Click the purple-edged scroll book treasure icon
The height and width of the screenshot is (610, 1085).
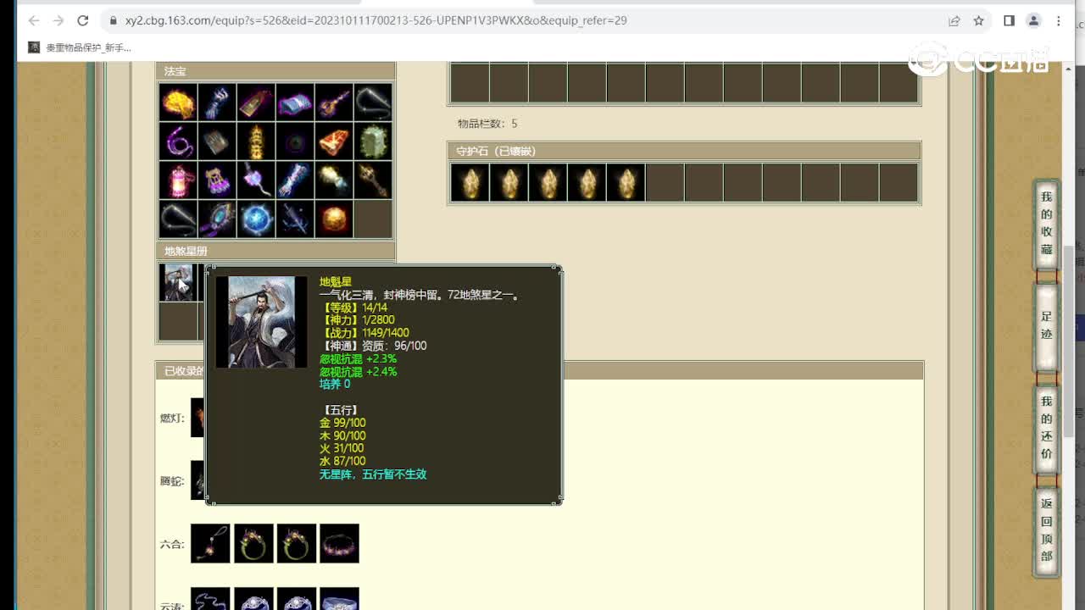(295, 102)
